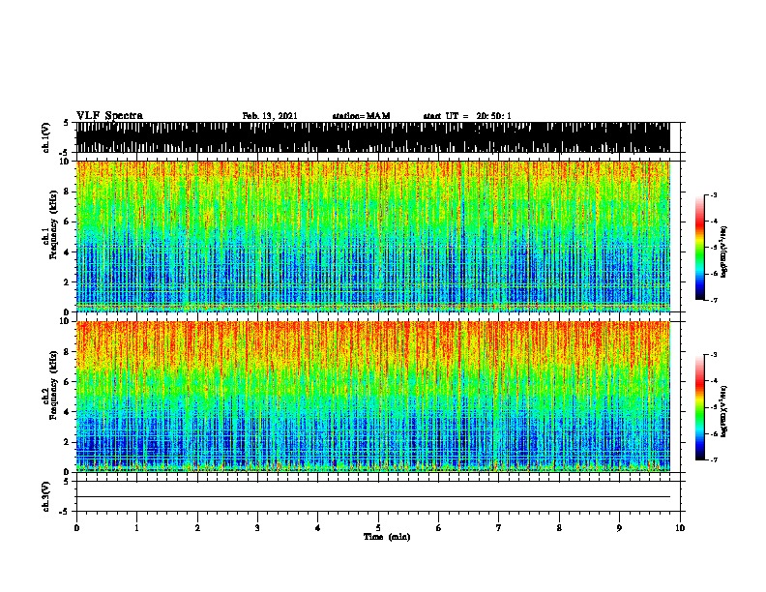Click time axis tick label "5"
This screenshot has width=766, height=592.
378,528
